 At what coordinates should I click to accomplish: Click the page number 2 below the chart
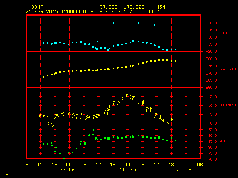[7, 176]
